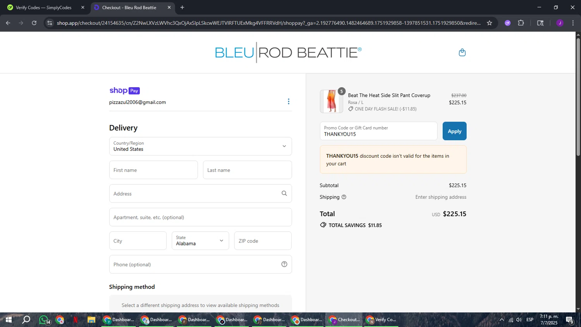581x327 pixels.
Task: Click the ZIP code field
Action: pos(263,241)
